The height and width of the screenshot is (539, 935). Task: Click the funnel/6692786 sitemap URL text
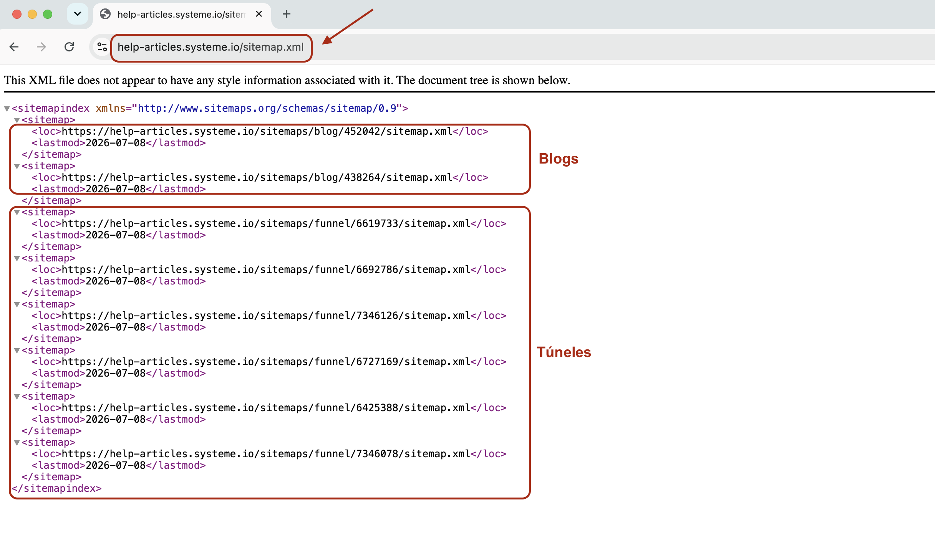pos(266,270)
